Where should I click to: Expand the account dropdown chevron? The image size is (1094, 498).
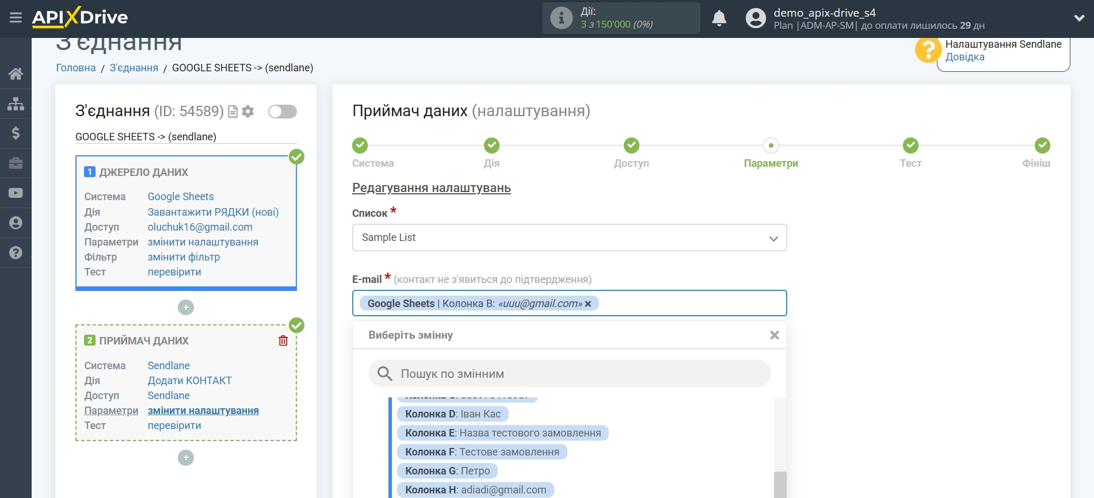pyautogui.click(x=1079, y=18)
